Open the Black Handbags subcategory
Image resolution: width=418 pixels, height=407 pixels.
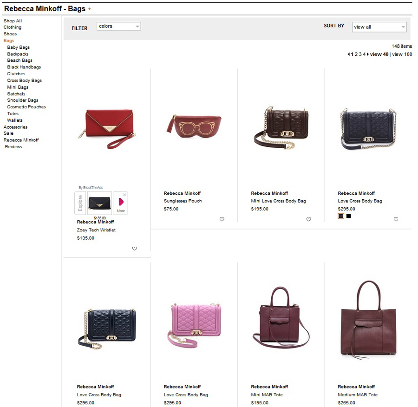(x=24, y=67)
